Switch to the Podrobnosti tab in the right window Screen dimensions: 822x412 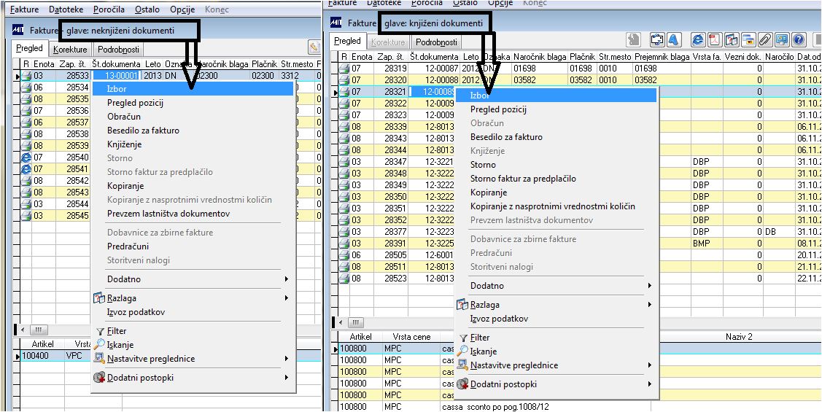(436, 42)
